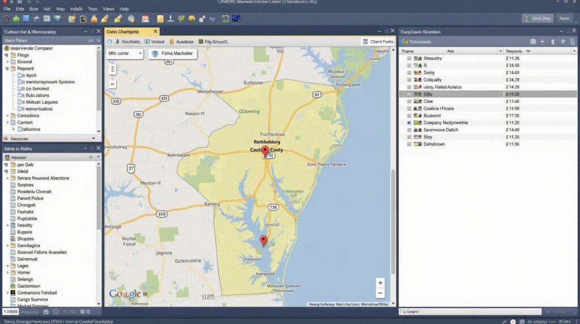Tick the checkbox for the Buotvord row
580x324 pixels.
(x=409, y=116)
